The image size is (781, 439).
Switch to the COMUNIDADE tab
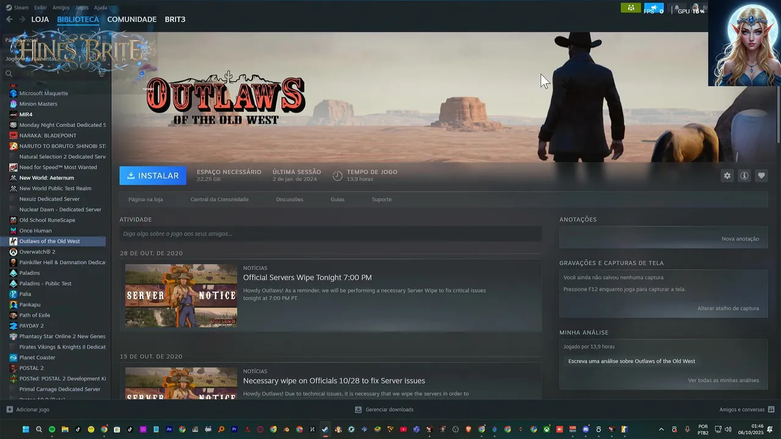[132, 20]
